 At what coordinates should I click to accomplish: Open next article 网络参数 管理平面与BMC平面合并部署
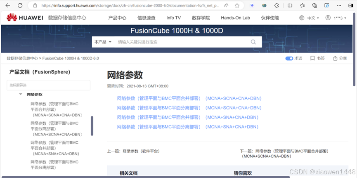pyautogui.click(x=285, y=154)
